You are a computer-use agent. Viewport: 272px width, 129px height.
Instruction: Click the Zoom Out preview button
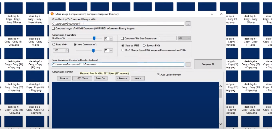click(100, 78)
